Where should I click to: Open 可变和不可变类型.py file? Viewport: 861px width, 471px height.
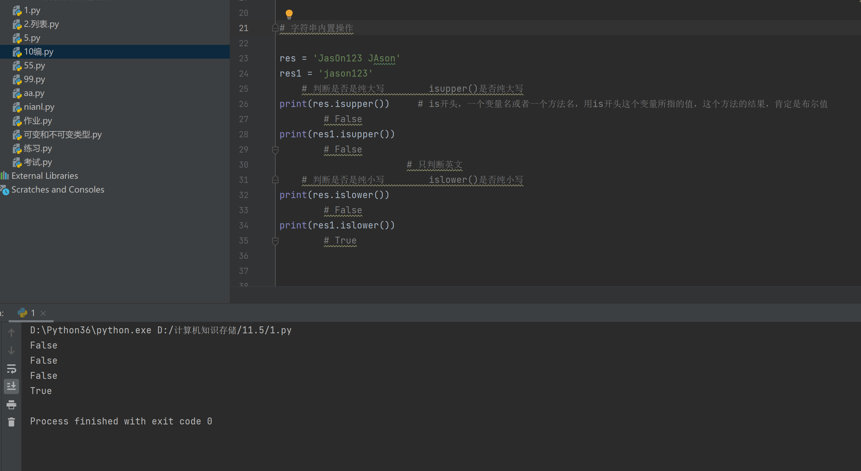pyautogui.click(x=63, y=135)
